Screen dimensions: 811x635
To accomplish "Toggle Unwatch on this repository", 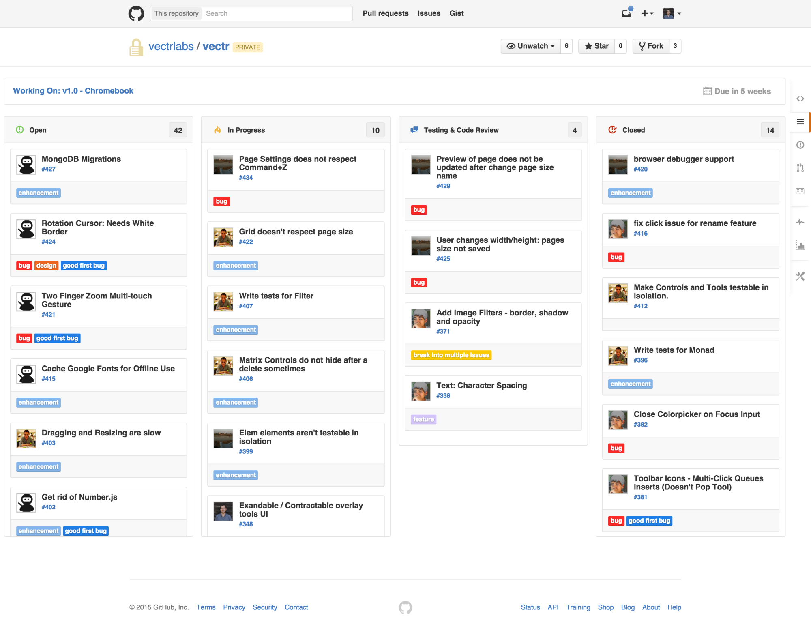I will [x=531, y=46].
